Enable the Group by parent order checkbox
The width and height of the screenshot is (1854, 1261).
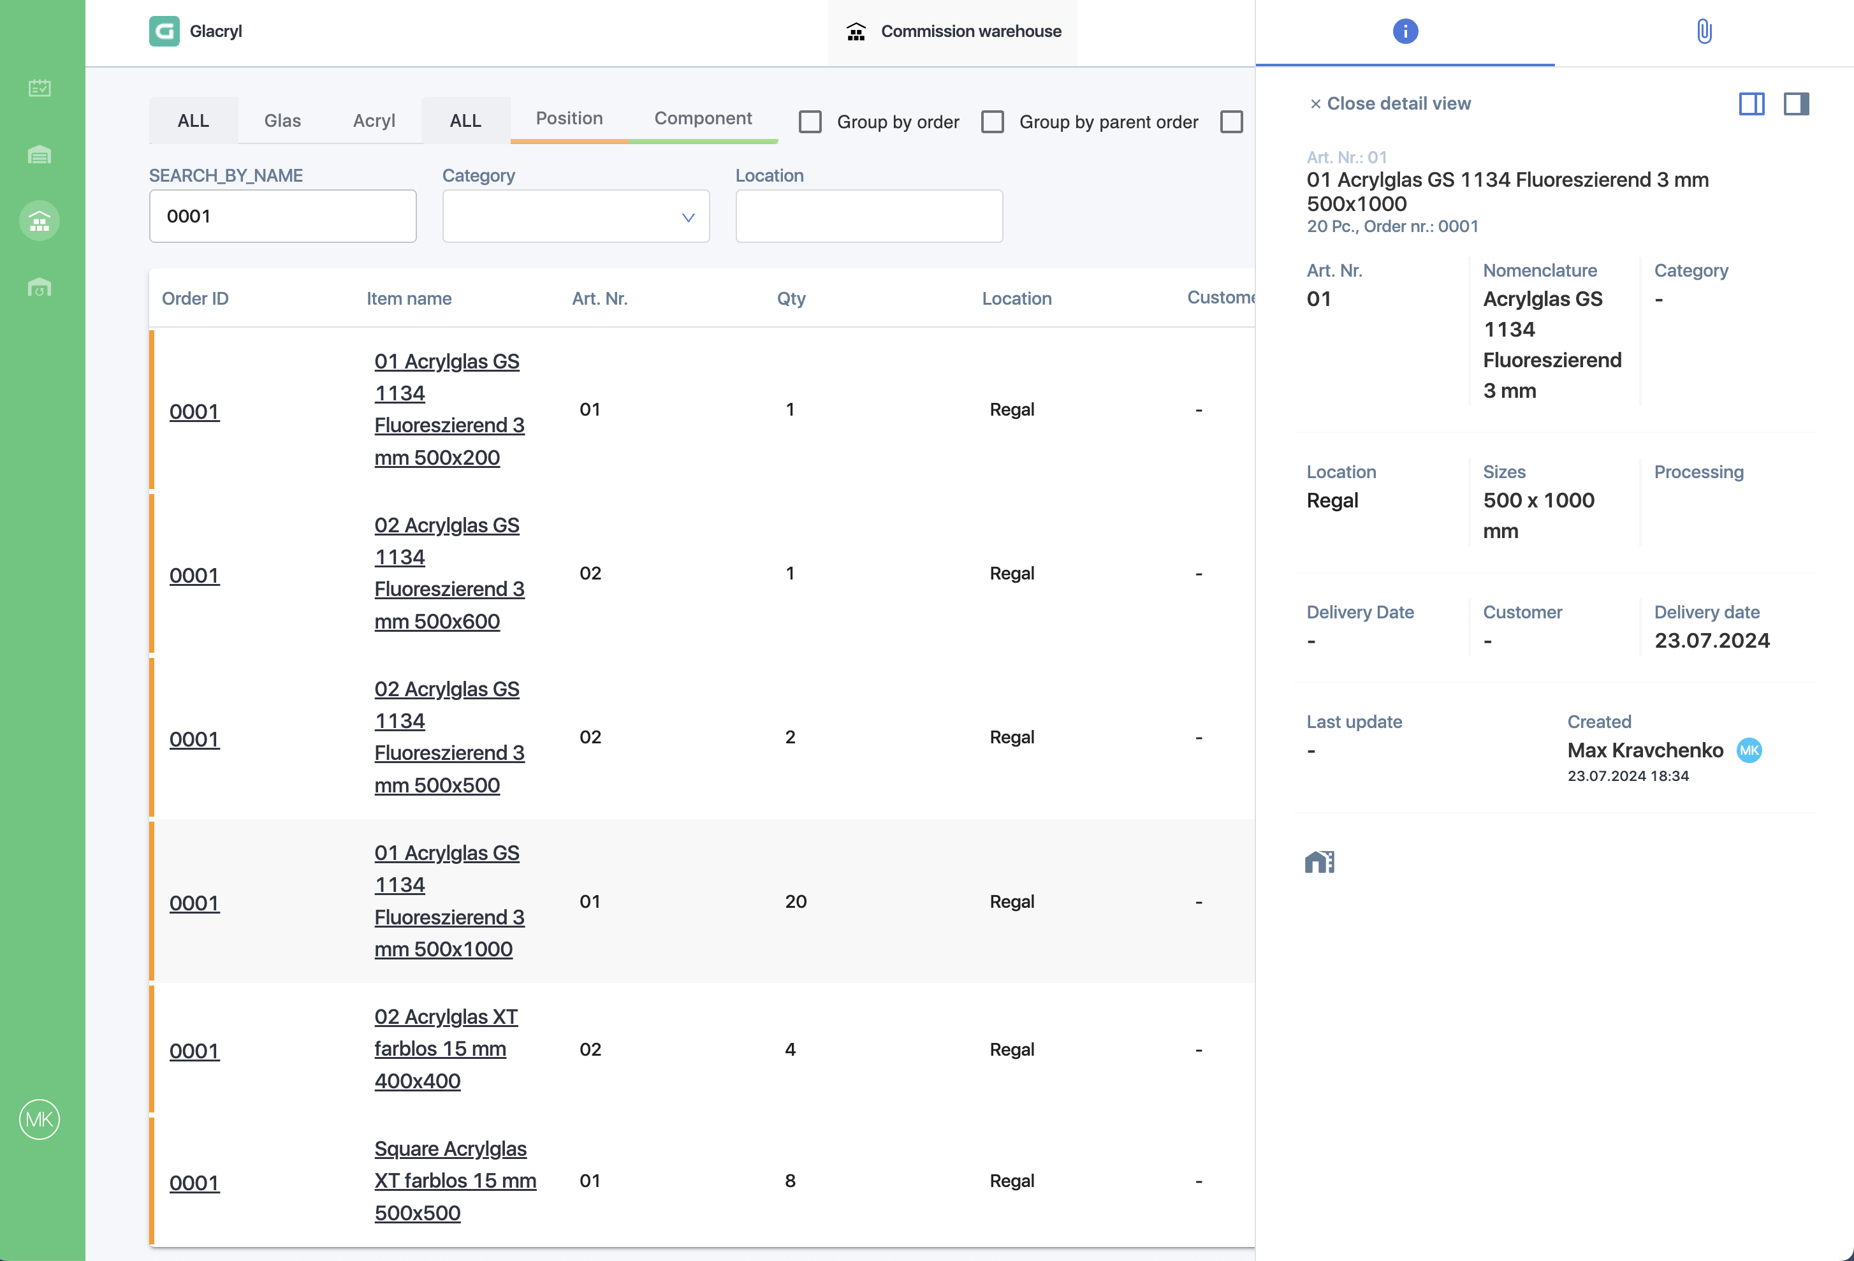point(991,122)
